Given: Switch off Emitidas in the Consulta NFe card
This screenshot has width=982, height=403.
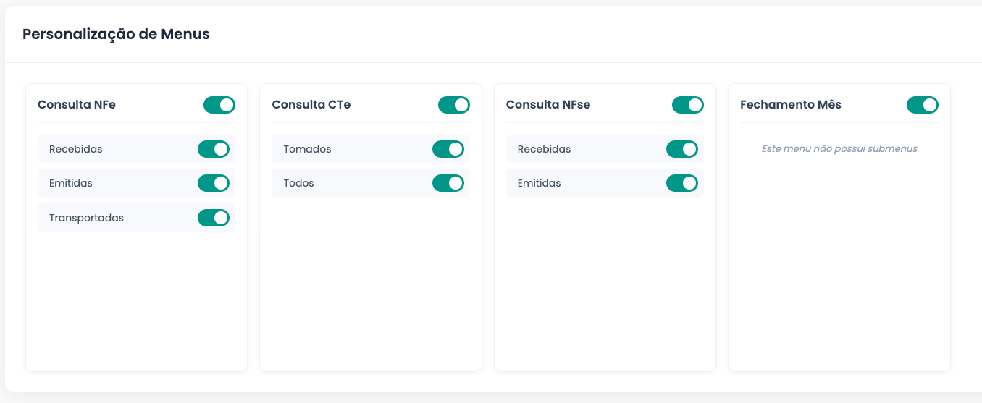Looking at the screenshot, I should point(214,183).
